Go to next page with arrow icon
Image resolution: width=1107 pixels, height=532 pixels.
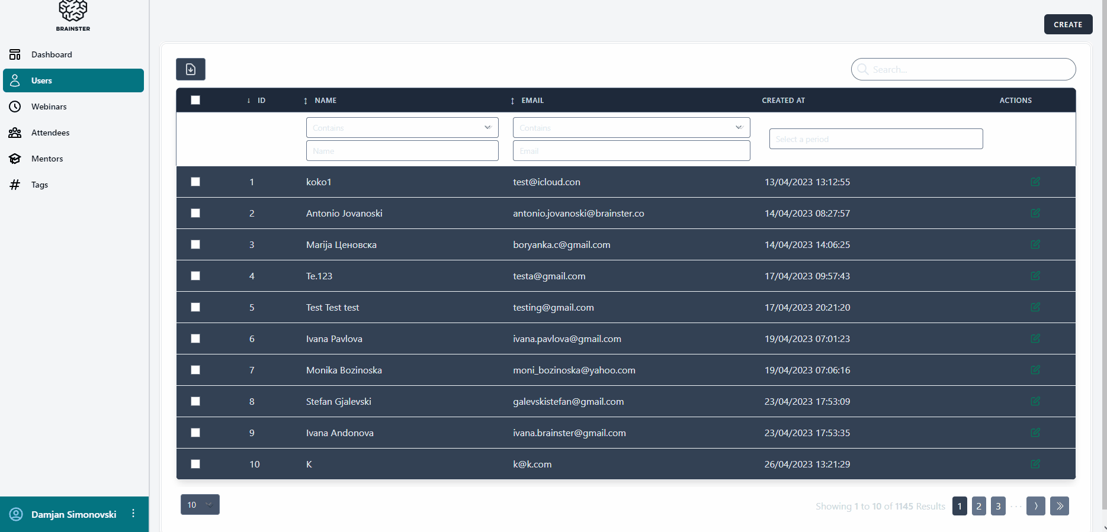(x=1035, y=506)
